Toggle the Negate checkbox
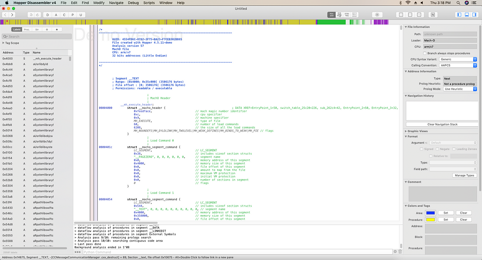 [437, 149]
